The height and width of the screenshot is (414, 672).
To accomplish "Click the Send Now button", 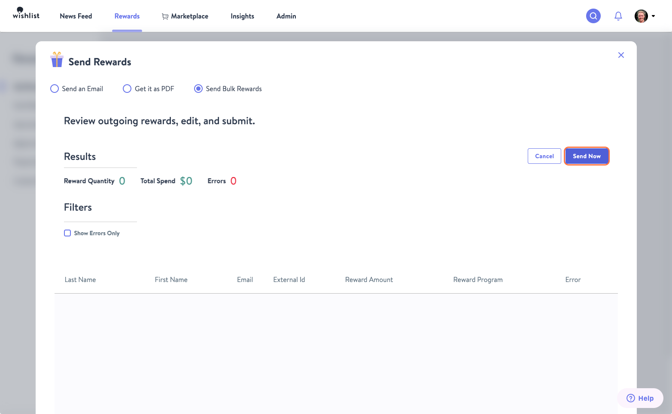I will tap(587, 156).
